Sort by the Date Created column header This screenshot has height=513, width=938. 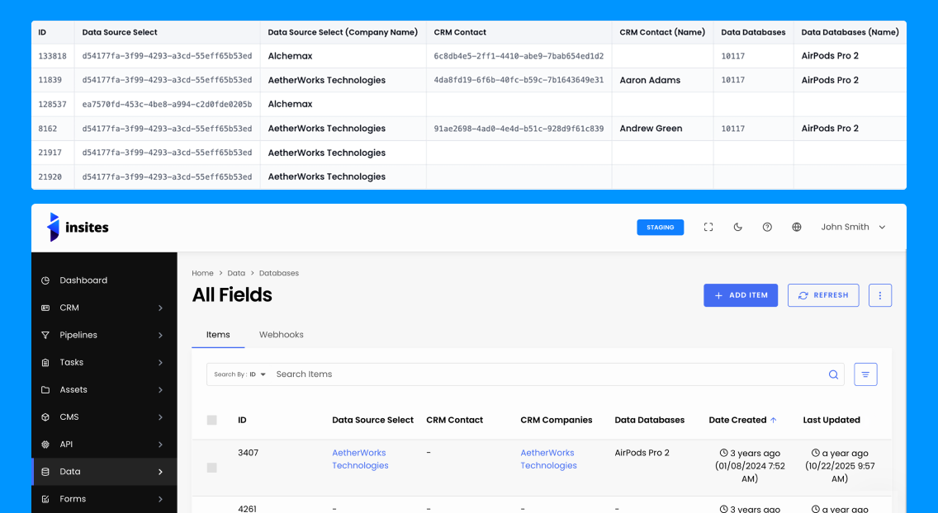click(x=742, y=421)
